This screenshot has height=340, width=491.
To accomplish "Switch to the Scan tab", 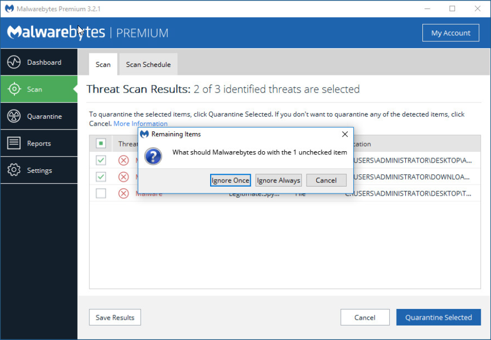I will (103, 64).
